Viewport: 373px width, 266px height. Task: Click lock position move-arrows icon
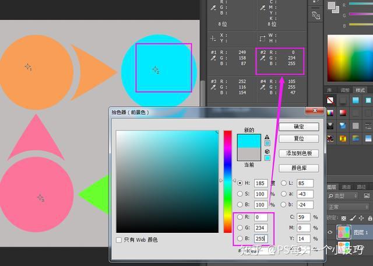(361, 218)
